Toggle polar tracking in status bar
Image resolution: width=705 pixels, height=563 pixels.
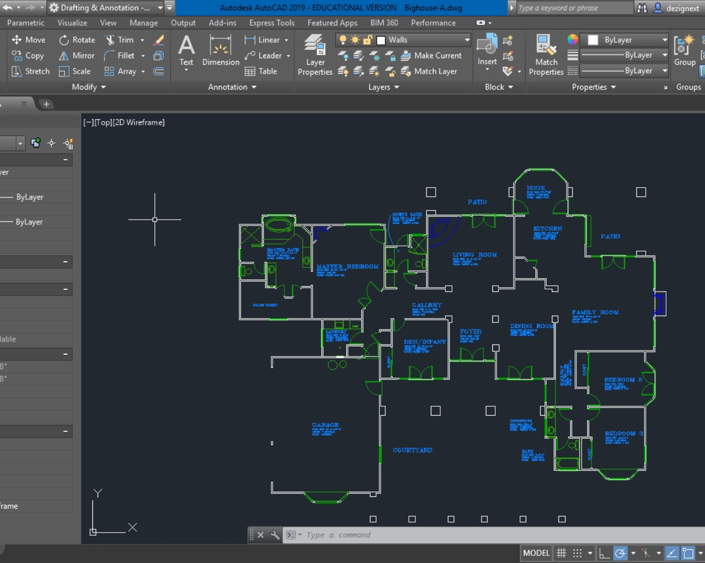point(621,553)
